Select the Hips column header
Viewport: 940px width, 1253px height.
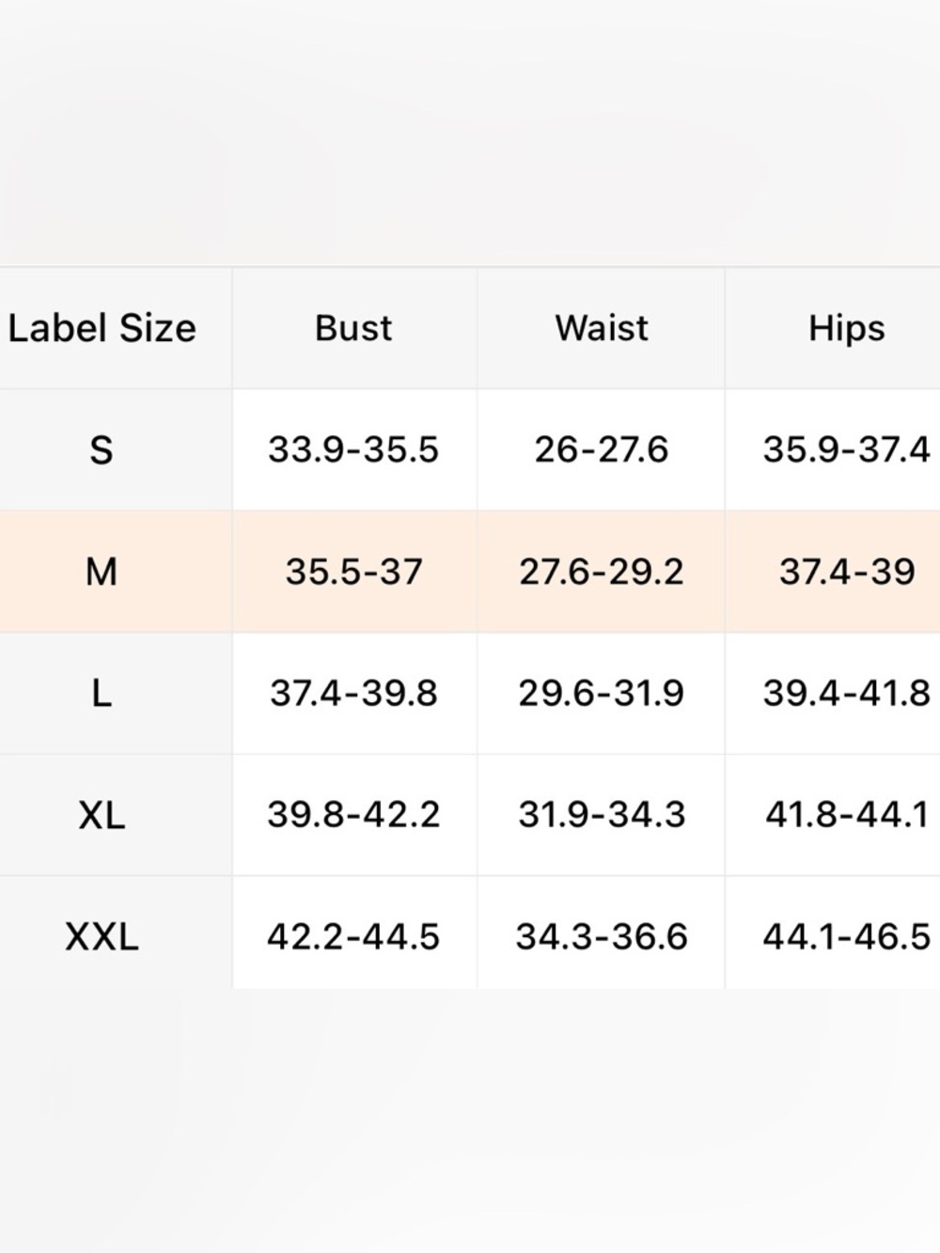click(x=847, y=328)
